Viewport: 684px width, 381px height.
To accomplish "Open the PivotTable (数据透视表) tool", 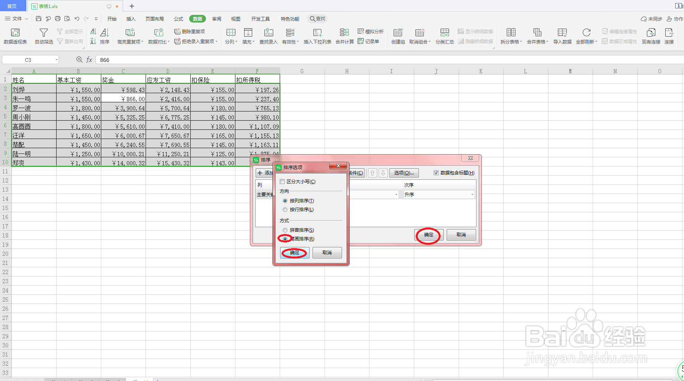I will tap(15, 37).
